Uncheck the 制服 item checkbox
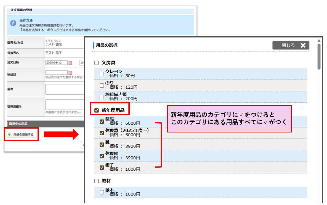This screenshot has width=327, height=205. pyautogui.click(x=102, y=122)
